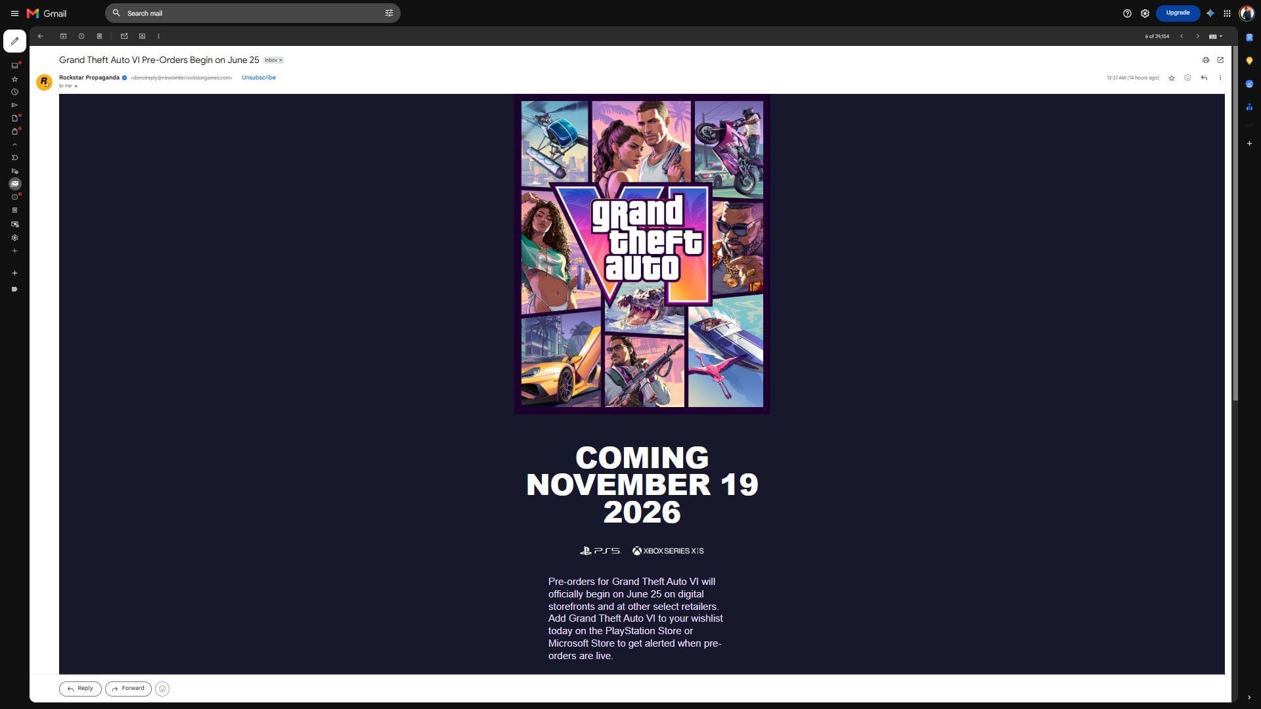Print this email
Viewport: 1261px width, 709px height.
pyautogui.click(x=1206, y=60)
